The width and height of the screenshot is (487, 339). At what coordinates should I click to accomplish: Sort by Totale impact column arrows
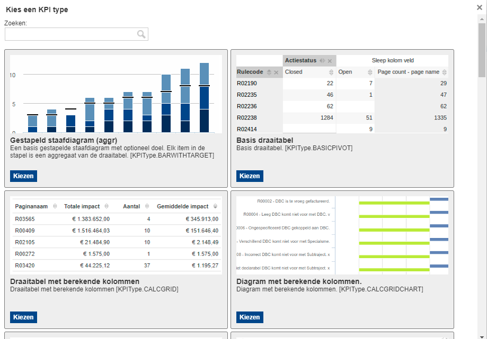coord(107,206)
